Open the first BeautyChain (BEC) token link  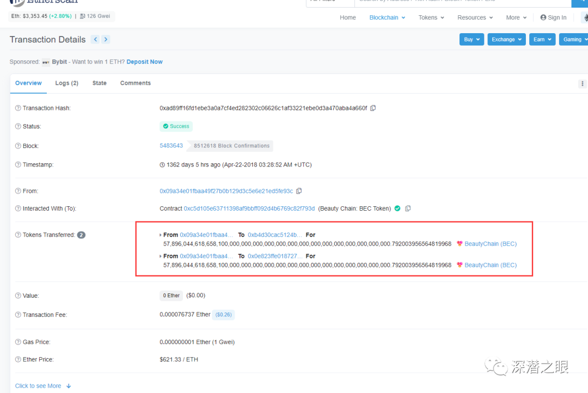pyautogui.click(x=491, y=244)
